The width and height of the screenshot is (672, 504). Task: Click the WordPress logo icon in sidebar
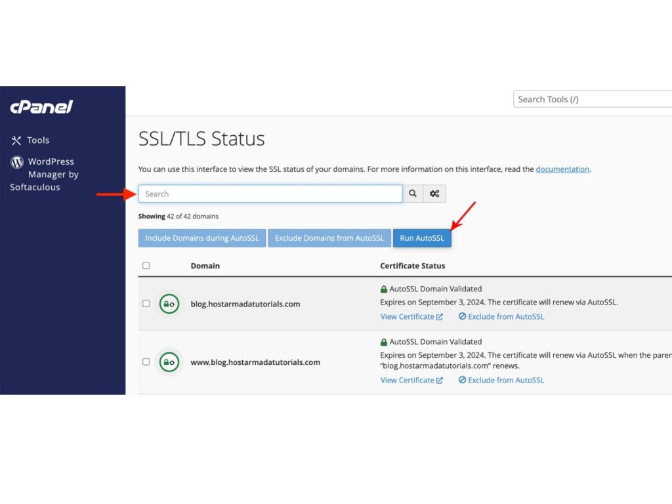(17, 162)
